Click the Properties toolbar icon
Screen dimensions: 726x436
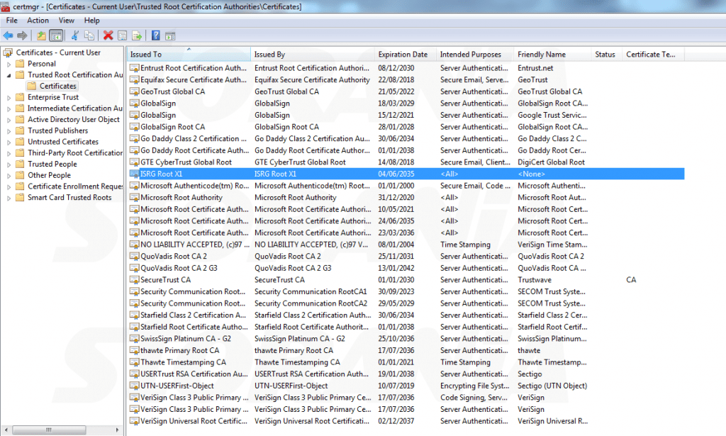point(122,35)
